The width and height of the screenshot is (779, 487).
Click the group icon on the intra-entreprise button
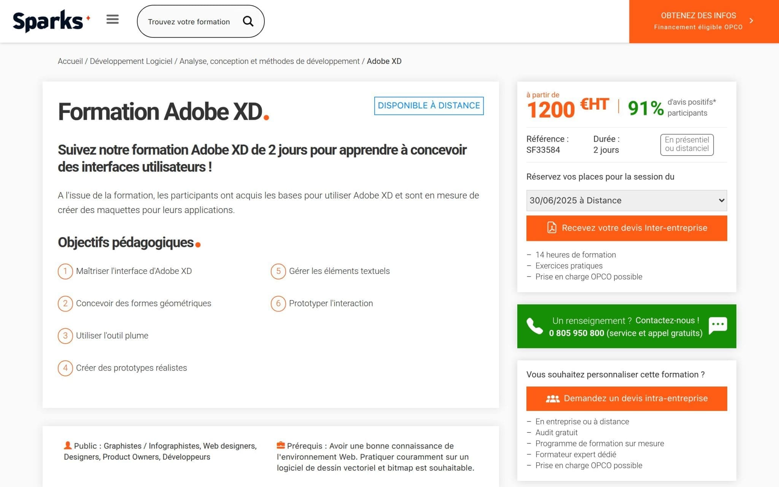[553, 398]
